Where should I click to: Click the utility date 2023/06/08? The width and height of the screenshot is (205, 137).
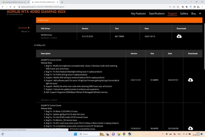pos(173,128)
